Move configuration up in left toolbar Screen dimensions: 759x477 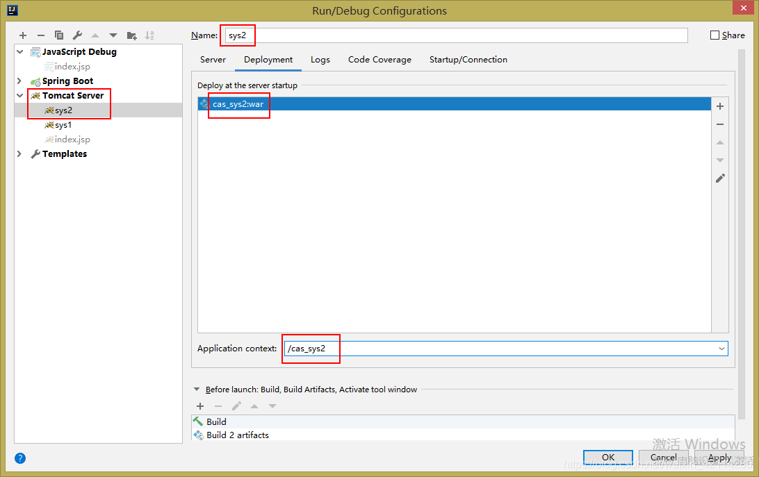95,35
